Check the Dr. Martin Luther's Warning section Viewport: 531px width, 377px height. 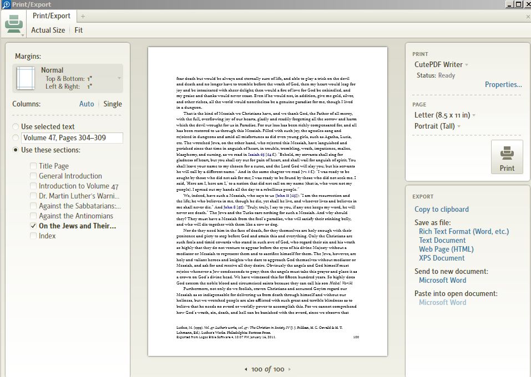tap(33, 196)
